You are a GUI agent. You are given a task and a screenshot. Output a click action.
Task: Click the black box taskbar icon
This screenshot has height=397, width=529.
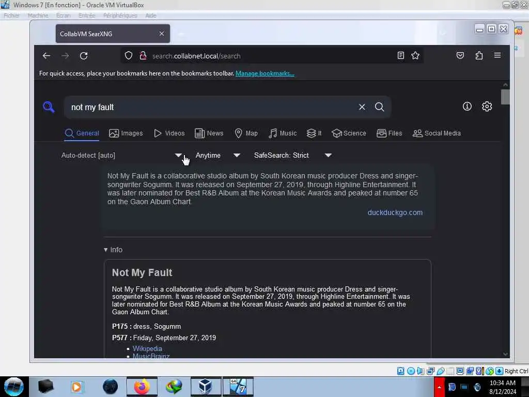tap(45, 387)
